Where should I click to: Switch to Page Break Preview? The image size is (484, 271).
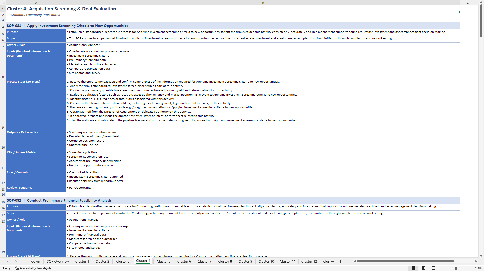[434, 268]
